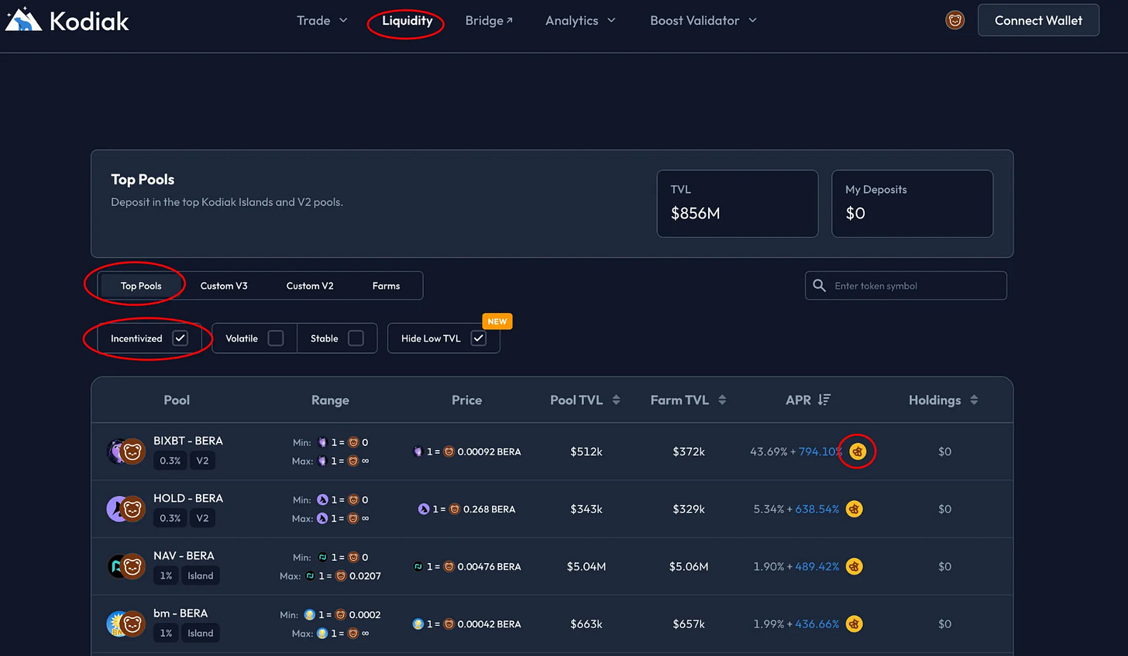This screenshot has height=656, width=1128.
Task: Sort table by Farm TVL arrows
Action: coord(722,400)
